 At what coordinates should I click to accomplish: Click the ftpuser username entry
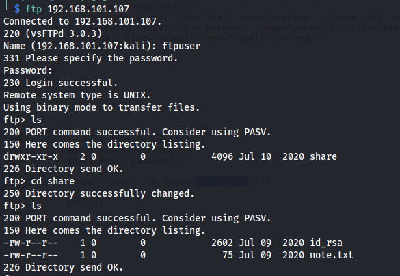tap(181, 46)
